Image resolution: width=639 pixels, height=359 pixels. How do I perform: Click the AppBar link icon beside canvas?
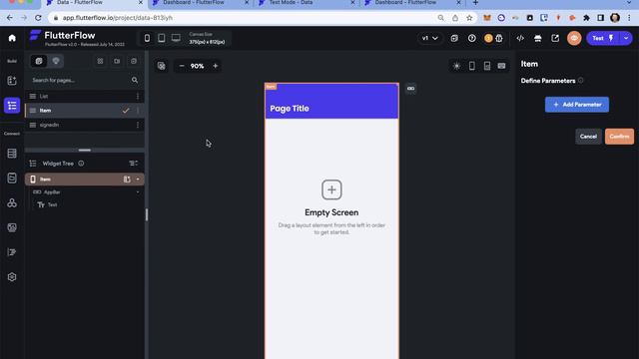pyautogui.click(x=410, y=89)
